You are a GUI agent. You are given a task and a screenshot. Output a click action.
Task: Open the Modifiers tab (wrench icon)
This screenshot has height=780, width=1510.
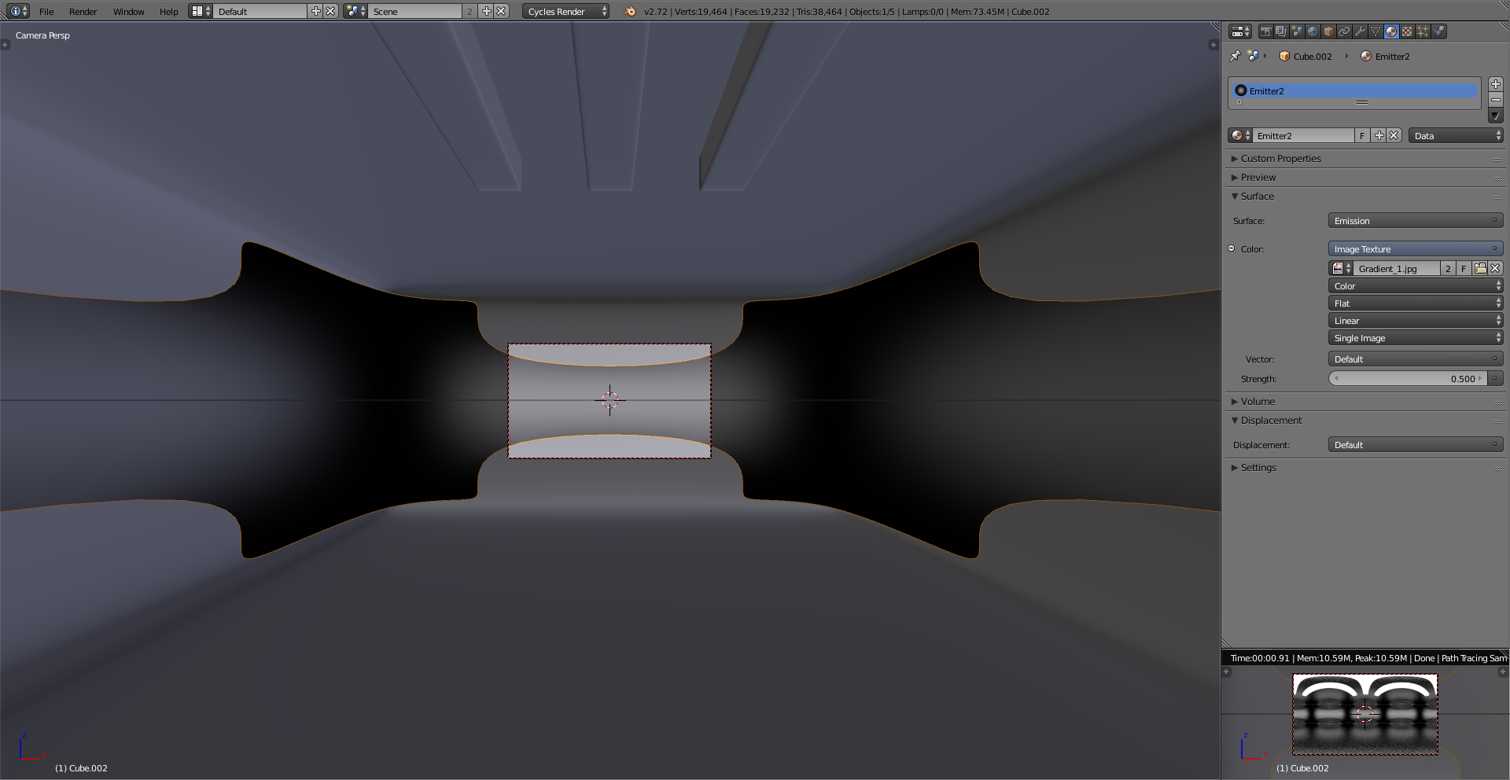point(1360,31)
